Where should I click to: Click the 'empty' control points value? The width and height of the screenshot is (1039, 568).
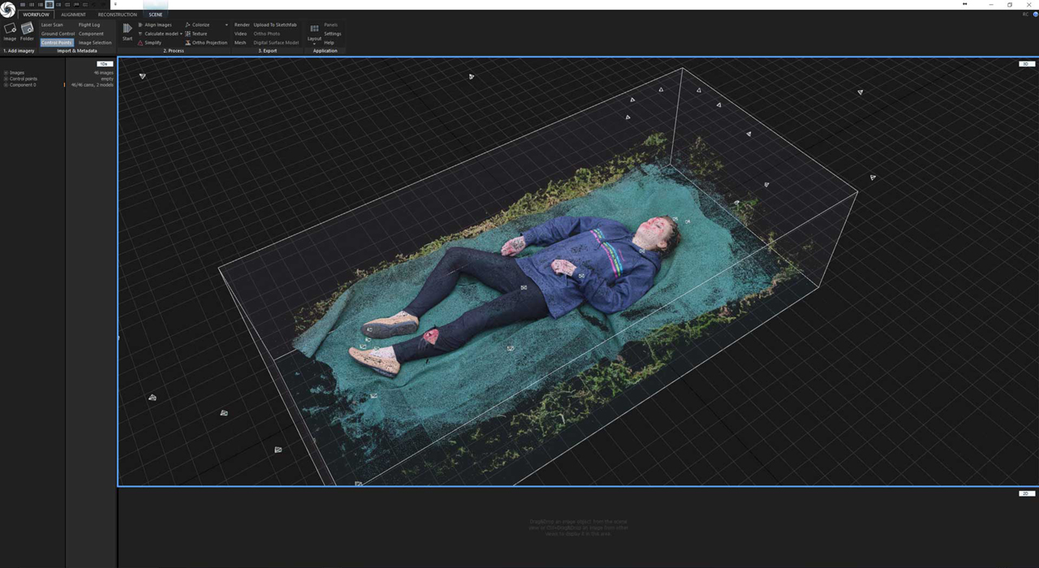[107, 79]
